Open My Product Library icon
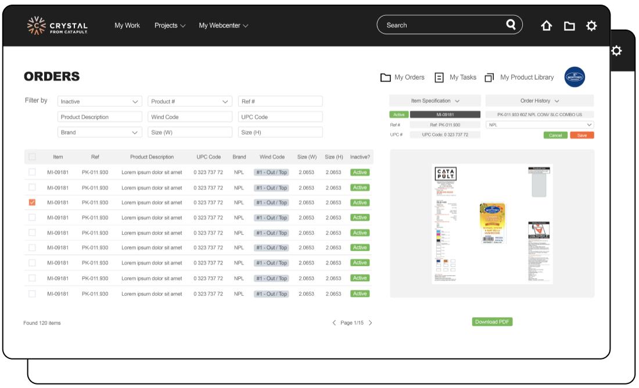This screenshot has width=639, height=388. (x=489, y=77)
